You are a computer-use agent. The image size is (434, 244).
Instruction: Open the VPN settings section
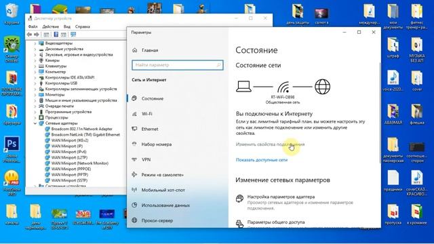coord(146,160)
